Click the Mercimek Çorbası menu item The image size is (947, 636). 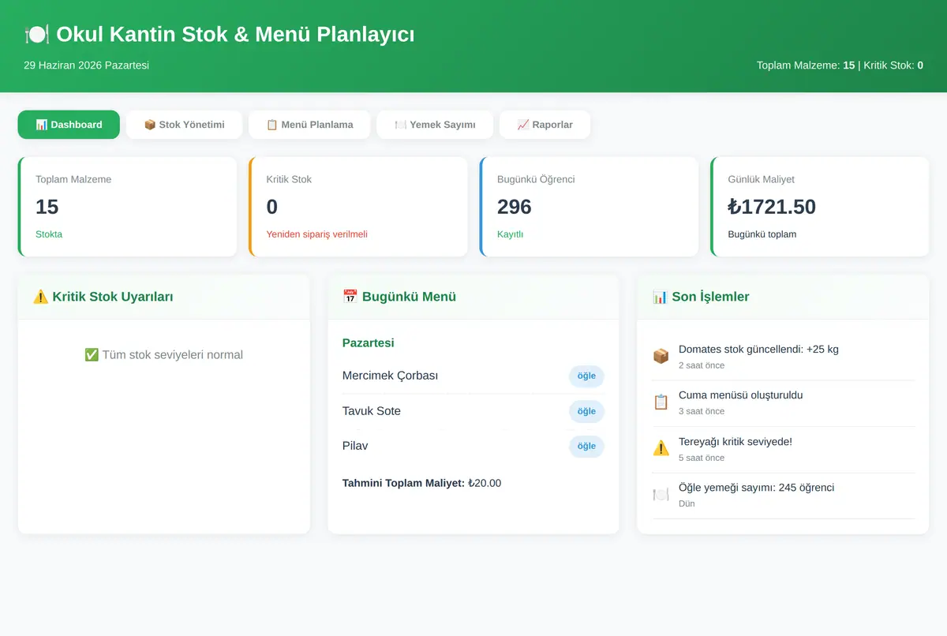(x=473, y=376)
